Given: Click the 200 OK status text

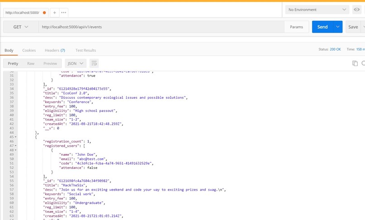Looking at the screenshot, I should tap(335, 49).
